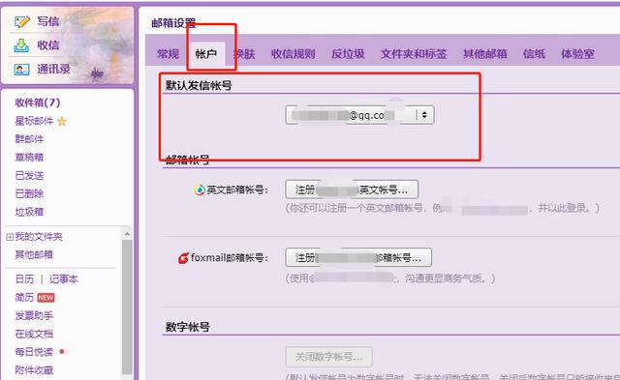Click the sidebar scrollbar up arrow
The height and width of the screenshot is (380, 620).
pyautogui.click(x=127, y=234)
